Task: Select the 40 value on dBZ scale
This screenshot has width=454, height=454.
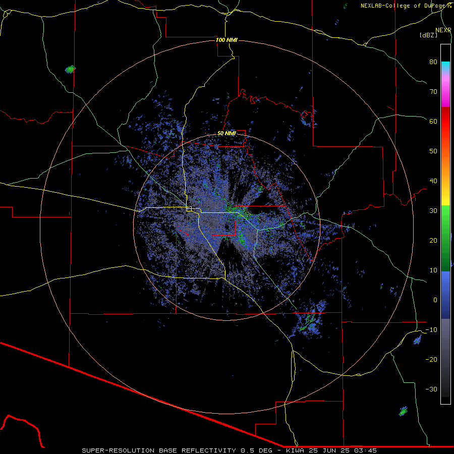Action: pyautogui.click(x=433, y=181)
